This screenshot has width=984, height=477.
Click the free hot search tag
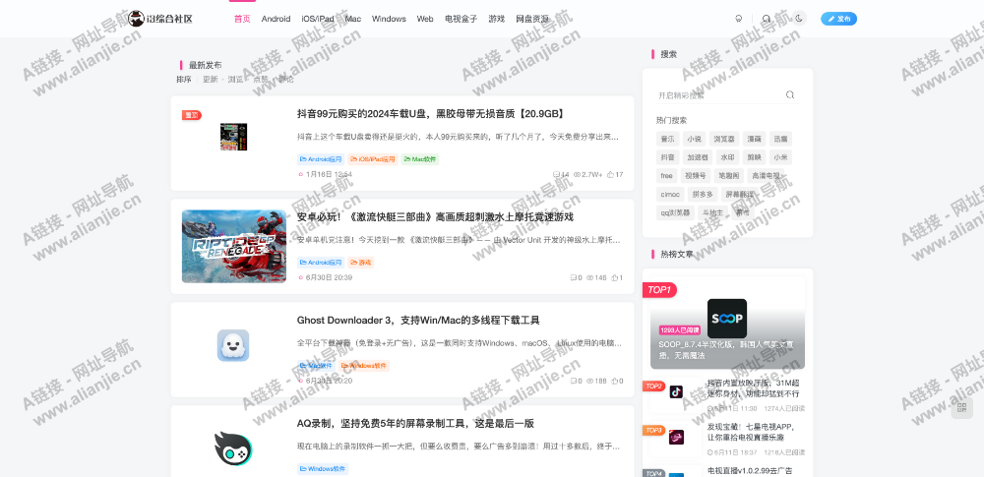pyautogui.click(x=666, y=176)
